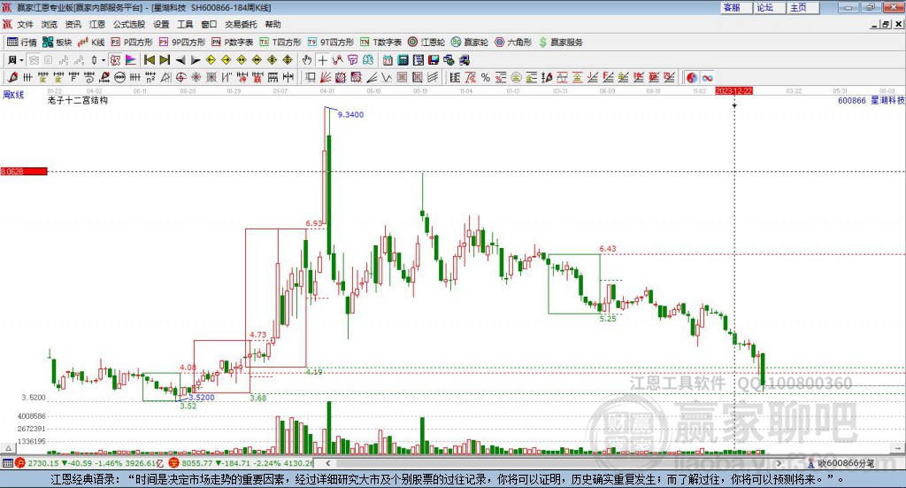906x488 pixels.
Task: Open the 帮助 menu
Action: click(x=273, y=24)
